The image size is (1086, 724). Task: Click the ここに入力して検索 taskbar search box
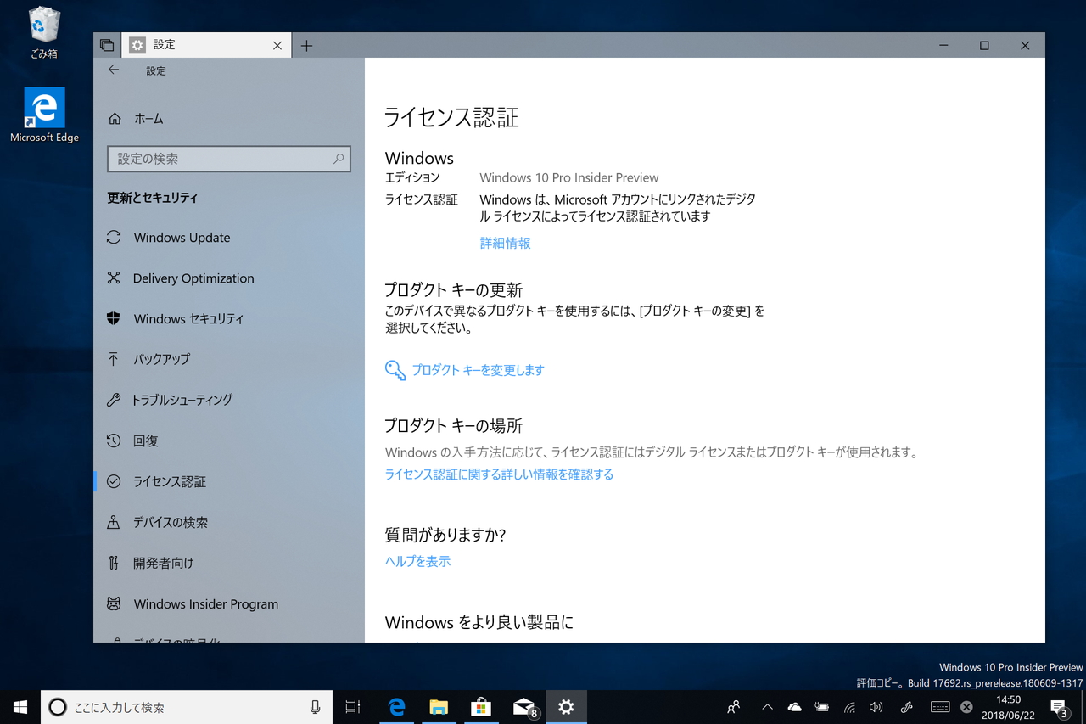185,707
